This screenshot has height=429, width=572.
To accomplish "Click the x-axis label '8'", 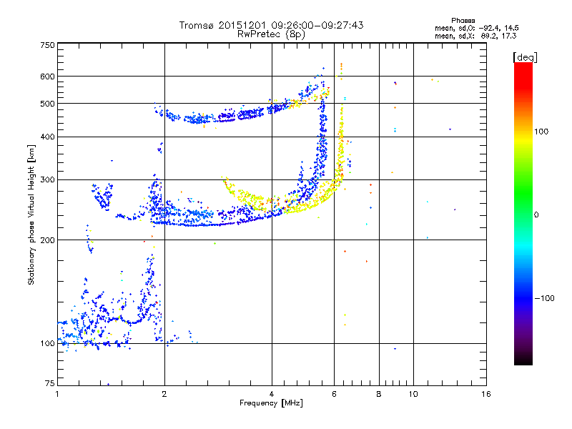I will (379, 394).
